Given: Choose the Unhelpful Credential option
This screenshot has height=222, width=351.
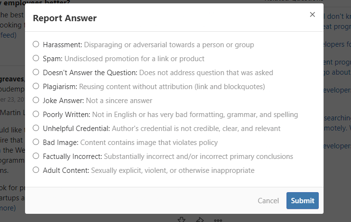Looking at the screenshot, I should pos(36,128).
